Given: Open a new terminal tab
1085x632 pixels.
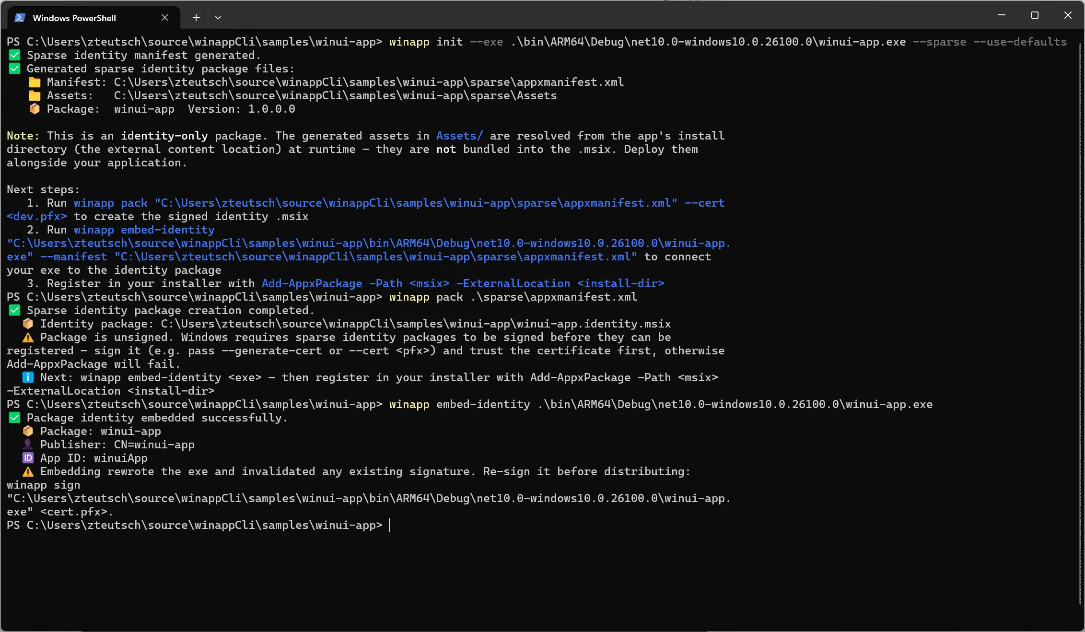Looking at the screenshot, I should coord(196,18).
